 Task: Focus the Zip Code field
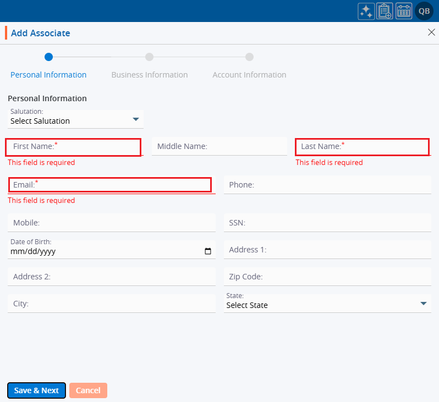(x=327, y=277)
